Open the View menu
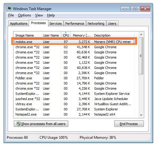158x147 pixels. [39, 15]
